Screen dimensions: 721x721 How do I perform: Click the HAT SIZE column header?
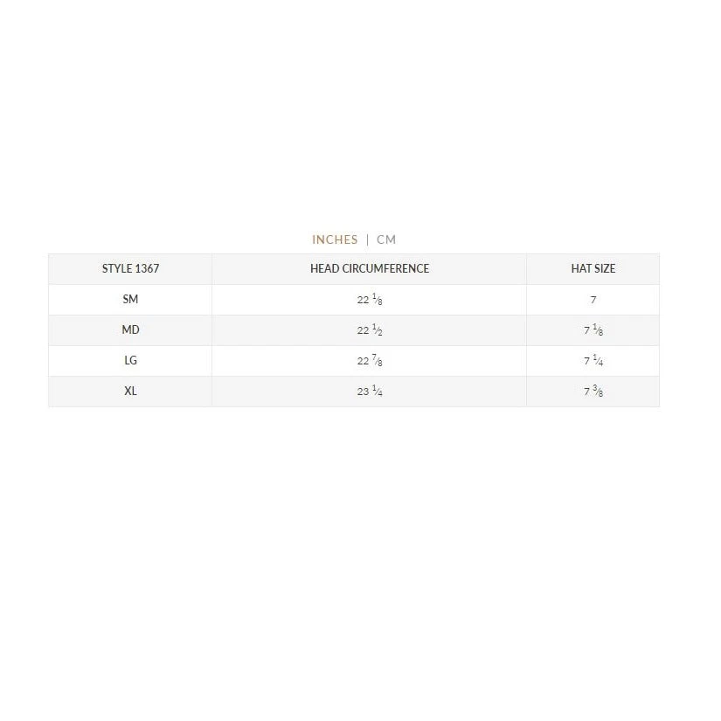pos(593,268)
